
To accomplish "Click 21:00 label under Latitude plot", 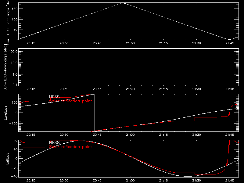I will coord(130,180).
